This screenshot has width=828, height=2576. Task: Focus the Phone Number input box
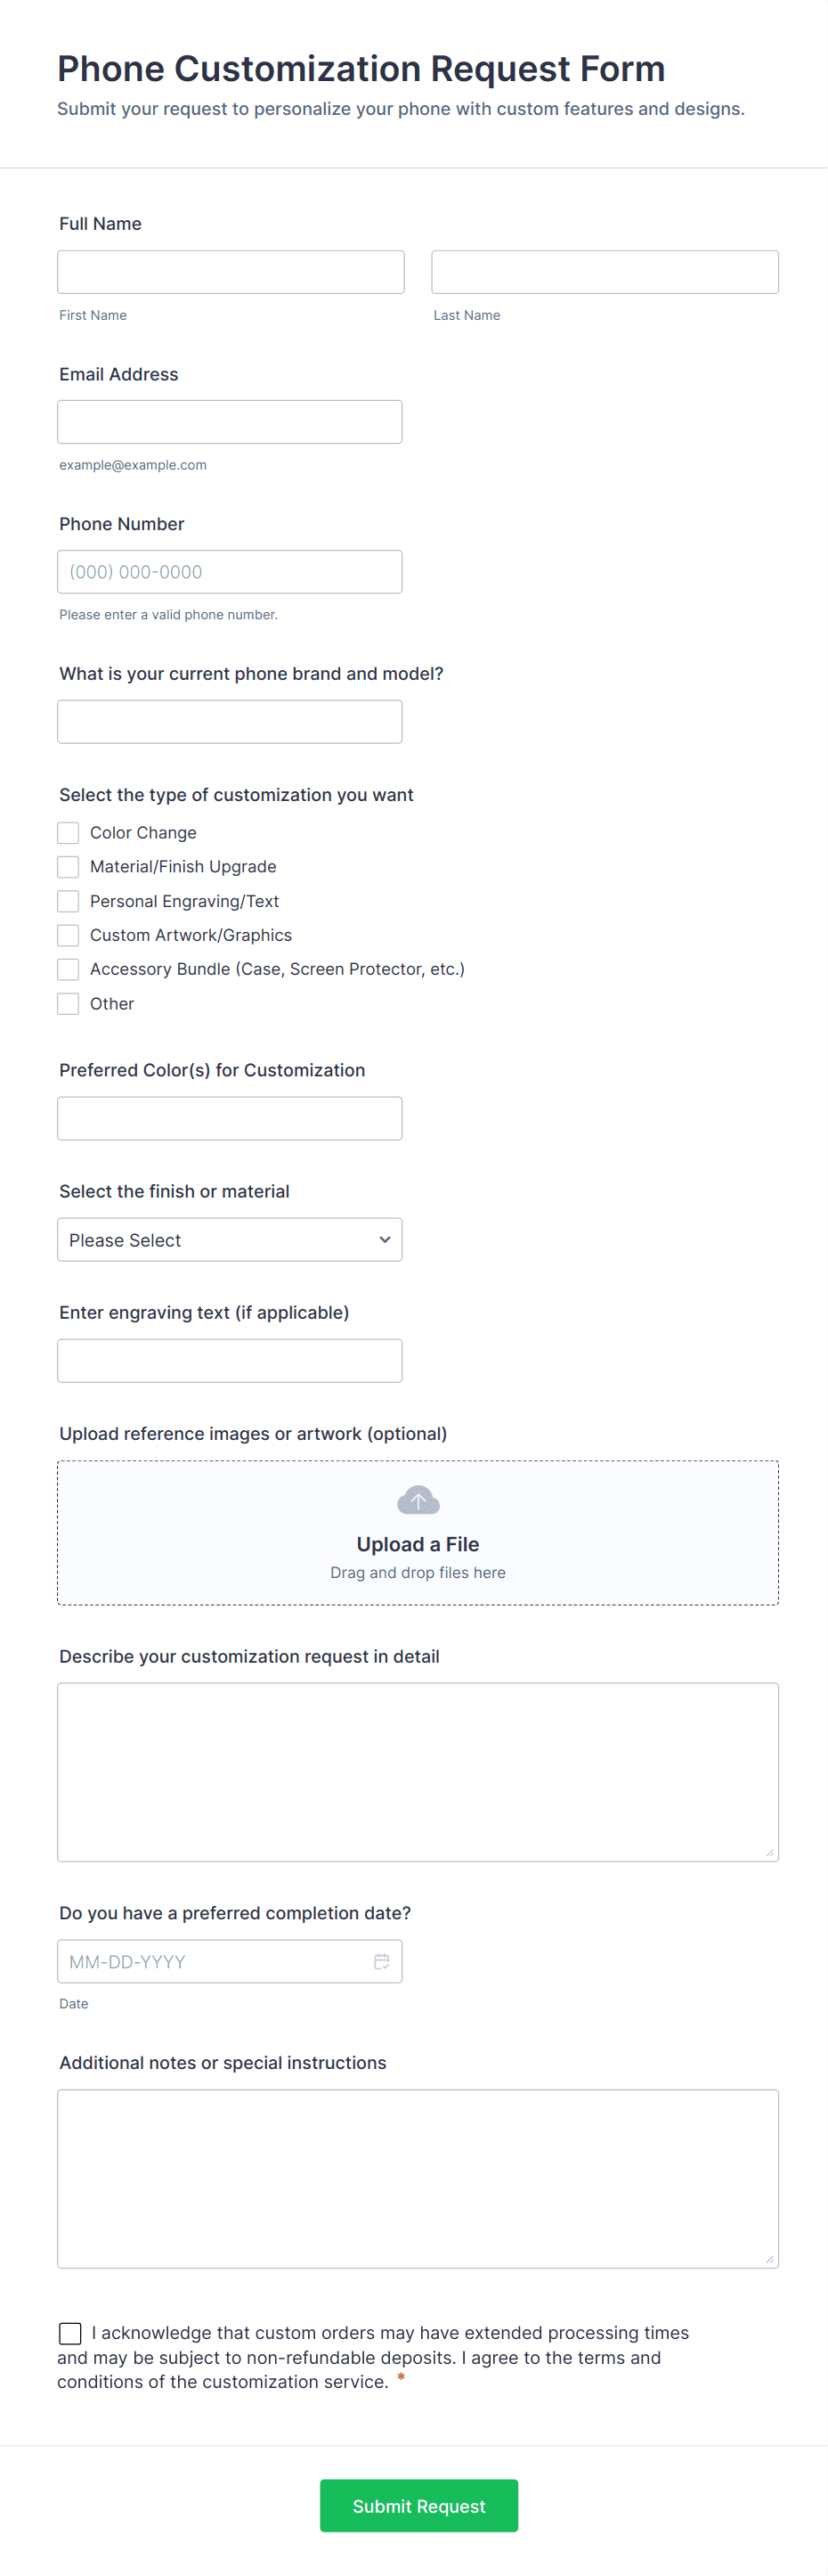230,572
